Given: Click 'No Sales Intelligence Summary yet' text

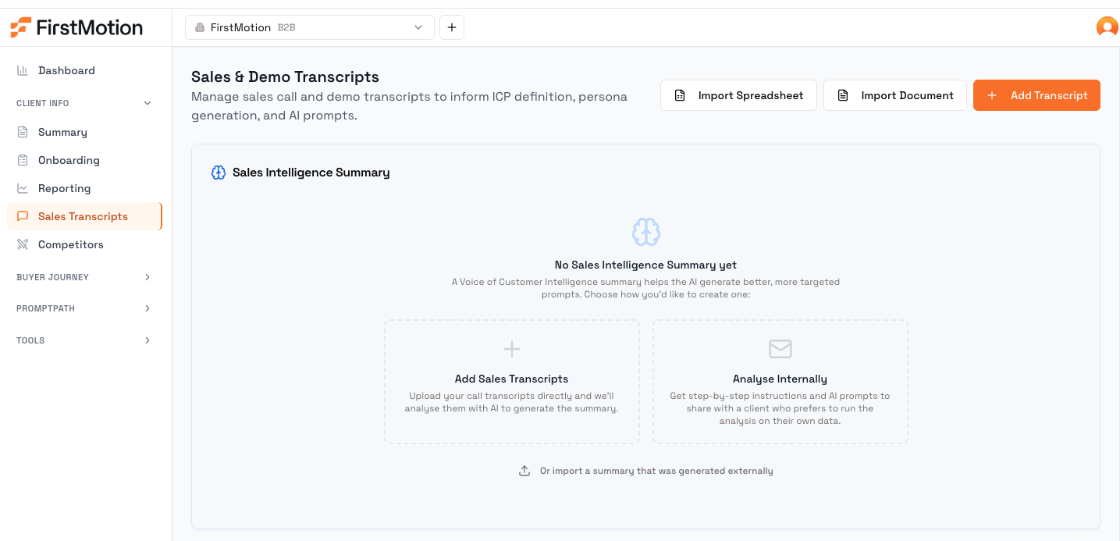Looking at the screenshot, I should pyautogui.click(x=645, y=265).
